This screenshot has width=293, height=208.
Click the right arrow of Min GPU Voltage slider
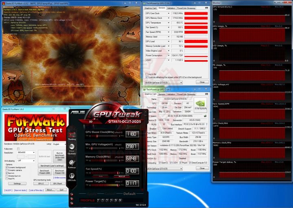click(x=120, y=148)
